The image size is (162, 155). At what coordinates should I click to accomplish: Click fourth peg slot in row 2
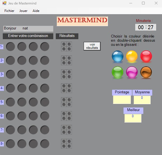(45, 60)
